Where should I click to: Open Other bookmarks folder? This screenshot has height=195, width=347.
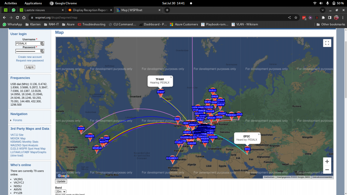click(x=331, y=24)
